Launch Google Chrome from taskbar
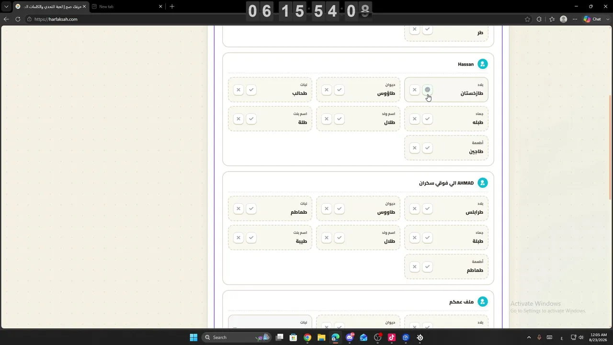This screenshot has width=613, height=345. pos(307,337)
